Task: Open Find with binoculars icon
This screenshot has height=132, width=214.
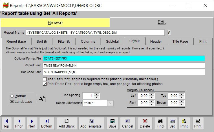Action: (x=160, y=123)
